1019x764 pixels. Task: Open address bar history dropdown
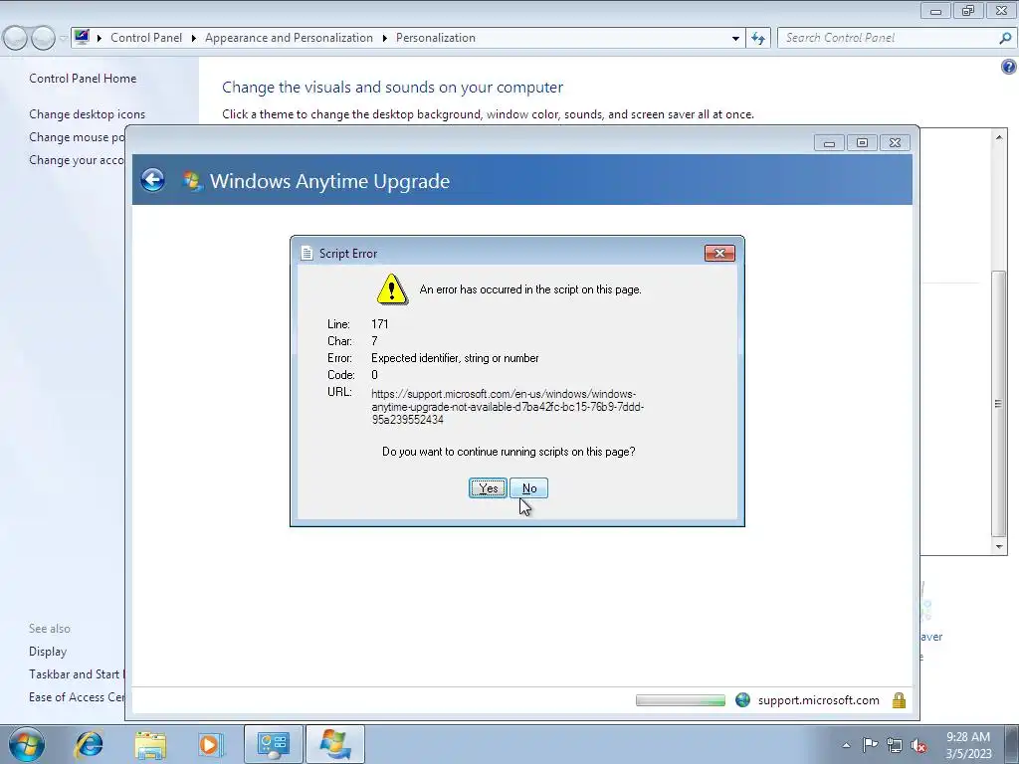(x=735, y=39)
